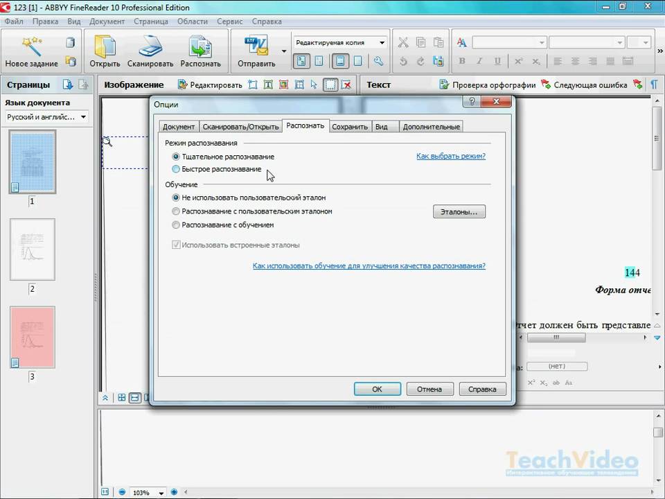Screen dimensions: 665x499
Task: Toggle Bold formatting in main toolbar
Action: [x=462, y=61]
